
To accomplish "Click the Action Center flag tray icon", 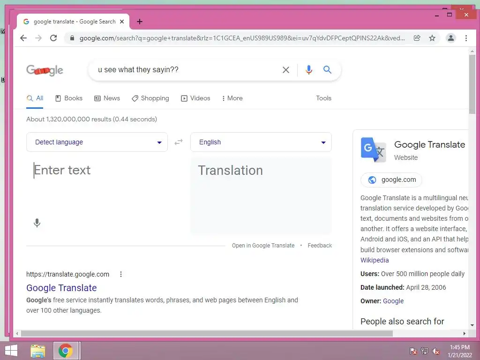I will pyautogui.click(x=413, y=351).
